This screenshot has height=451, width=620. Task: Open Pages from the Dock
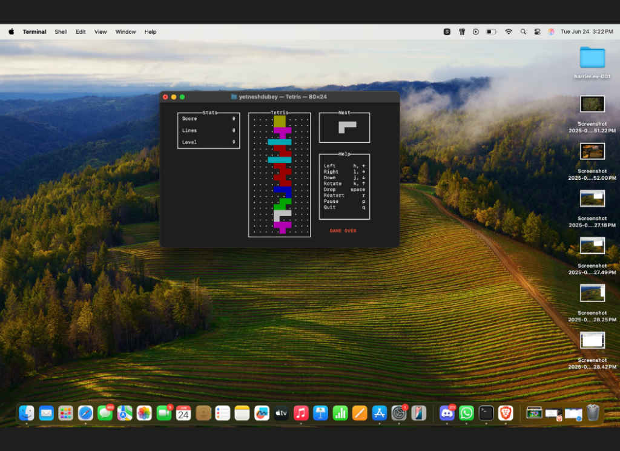click(x=360, y=413)
